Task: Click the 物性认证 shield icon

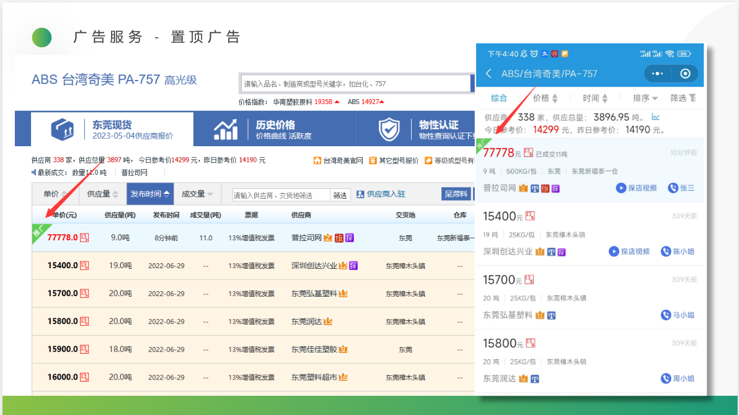Action: [x=389, y=129]
